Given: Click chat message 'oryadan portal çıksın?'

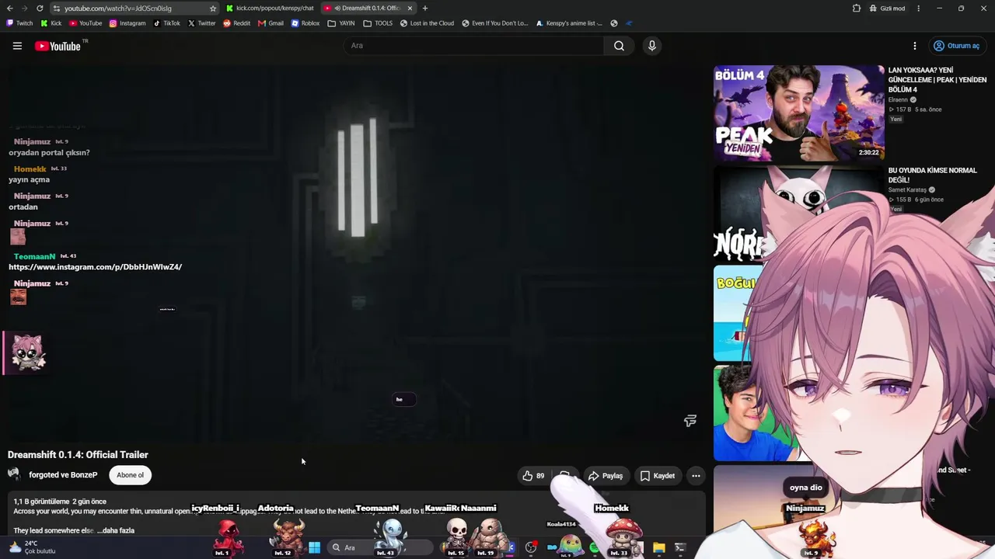Looking at the screenshot, I should pyautogui.click(x=49, y=153).
